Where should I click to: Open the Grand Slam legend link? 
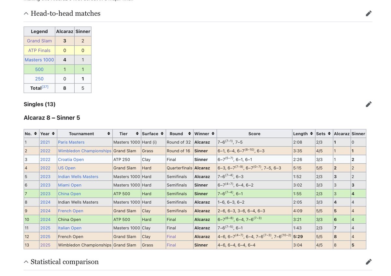[x=39, y=41]
